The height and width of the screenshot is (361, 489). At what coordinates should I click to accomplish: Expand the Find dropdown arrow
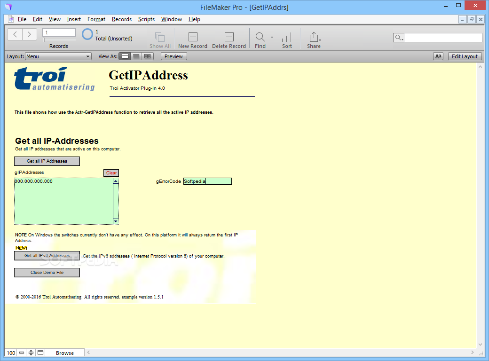(272, 37)
